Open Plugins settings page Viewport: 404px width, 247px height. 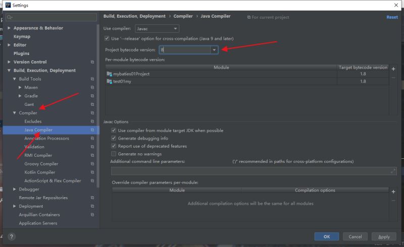coord(21,53)
